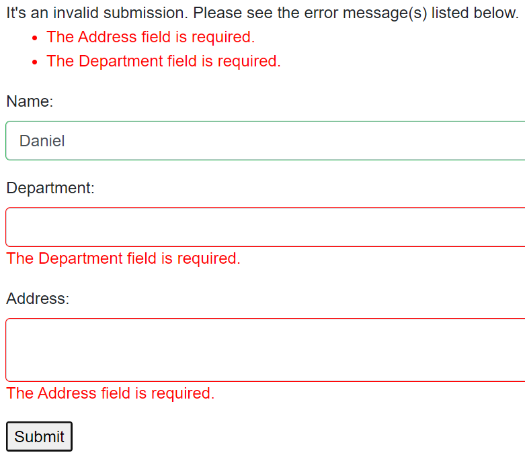Select the Address required error in bulleted summary
The image size is (525, 463).
[151, 38]
